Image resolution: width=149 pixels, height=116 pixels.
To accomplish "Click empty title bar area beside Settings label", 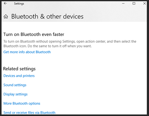I will click(x=72, y=4).
